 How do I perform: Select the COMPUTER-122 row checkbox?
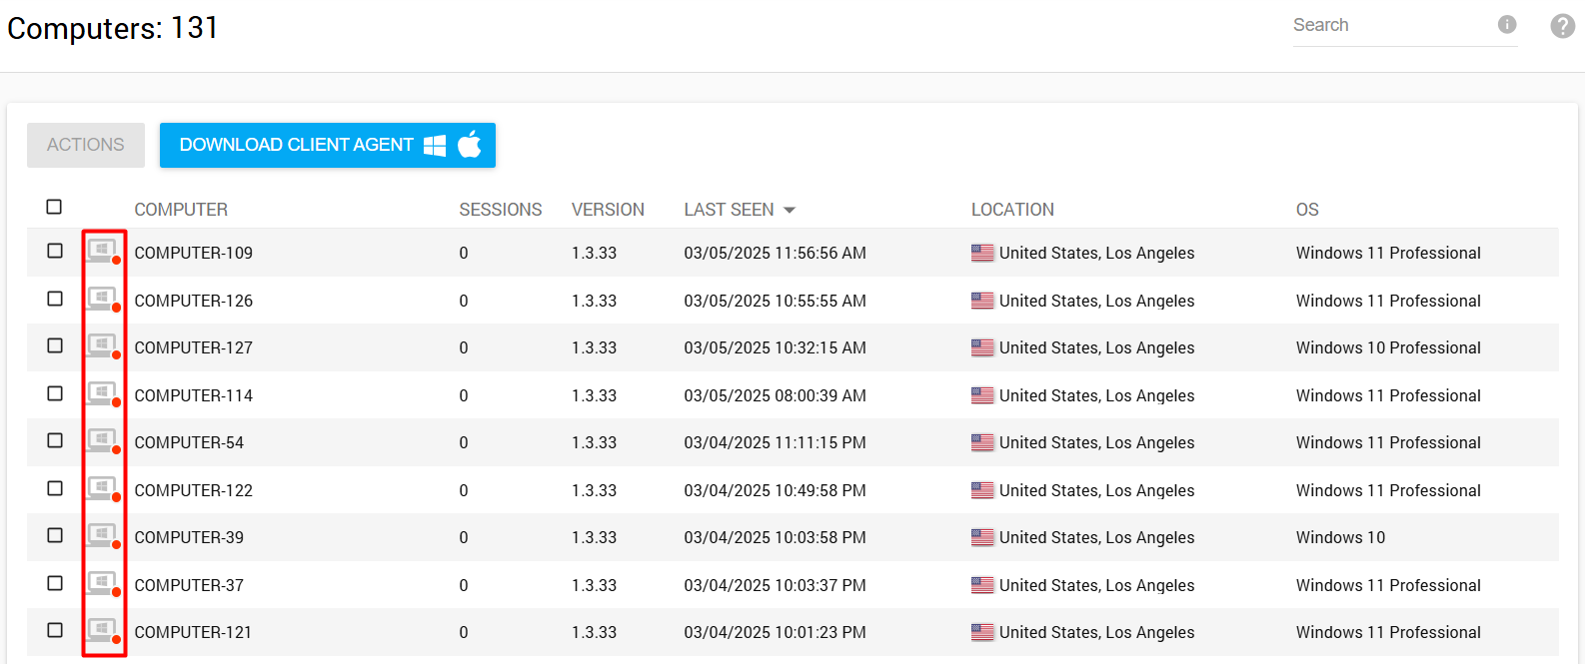tap(55, 488)
